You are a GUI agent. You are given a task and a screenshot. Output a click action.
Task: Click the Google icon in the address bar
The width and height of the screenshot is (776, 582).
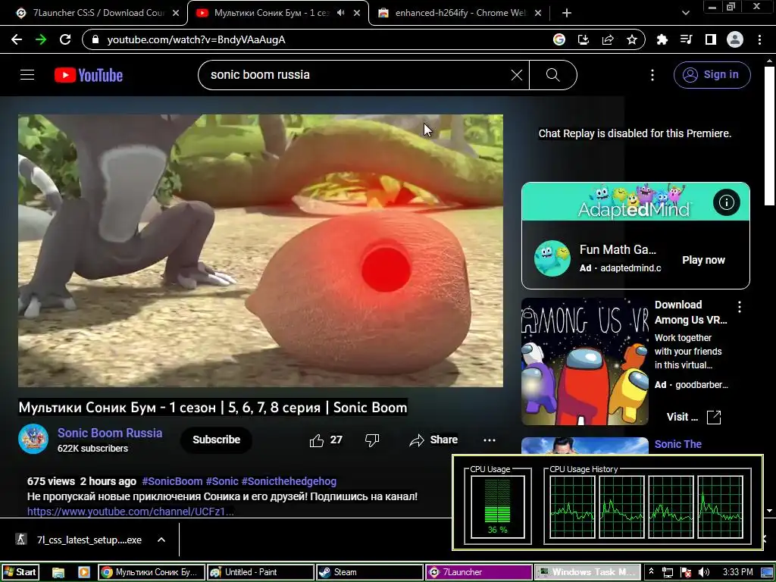pos(559,39)
